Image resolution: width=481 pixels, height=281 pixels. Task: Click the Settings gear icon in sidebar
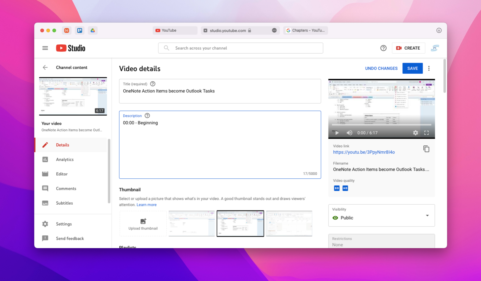coord(45,224)
